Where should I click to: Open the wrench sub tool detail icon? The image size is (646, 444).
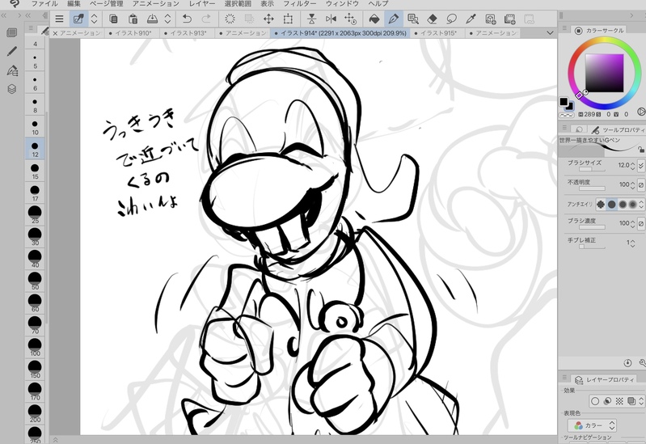click(x=642, y=363)
